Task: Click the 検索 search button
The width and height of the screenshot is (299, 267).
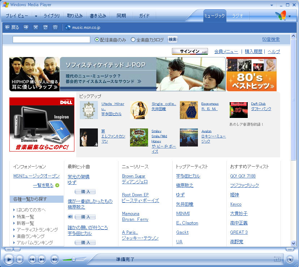Action: (173, 39)
